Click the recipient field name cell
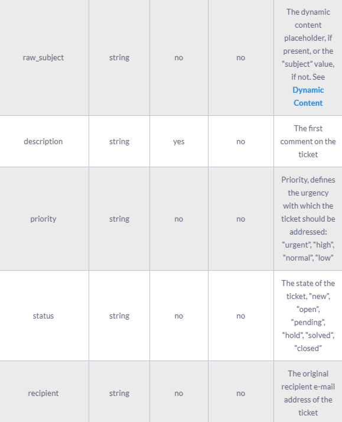This screenshot has width=342, height=422. pyautogui.click(x=43, y=393)
